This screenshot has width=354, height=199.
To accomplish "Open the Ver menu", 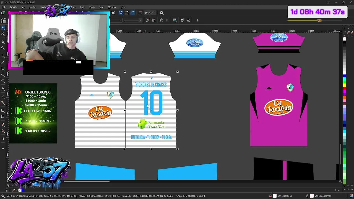I will pyautogui.click(x=23, y=7).
